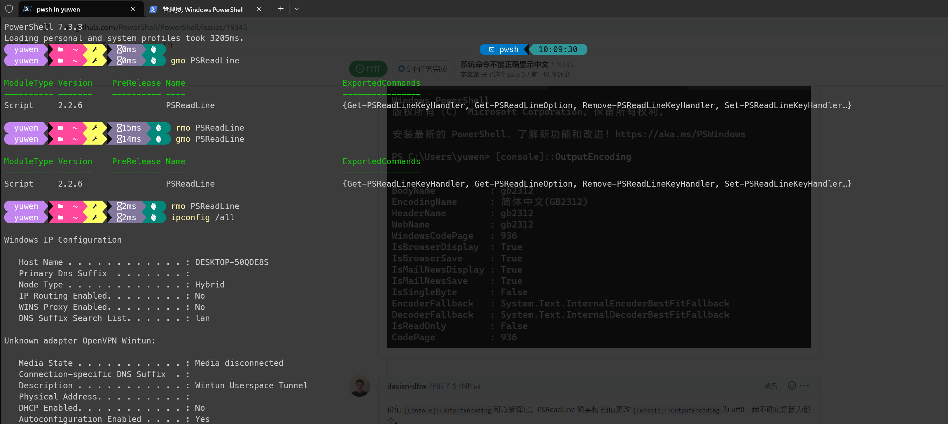Click the hourglass icon showing 15ms
The height and width of the screenshot is (424, 948).
click(x=119, y=128)
